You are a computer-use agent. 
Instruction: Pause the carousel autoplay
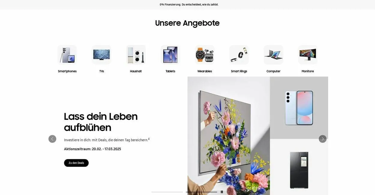pos(222,192)
